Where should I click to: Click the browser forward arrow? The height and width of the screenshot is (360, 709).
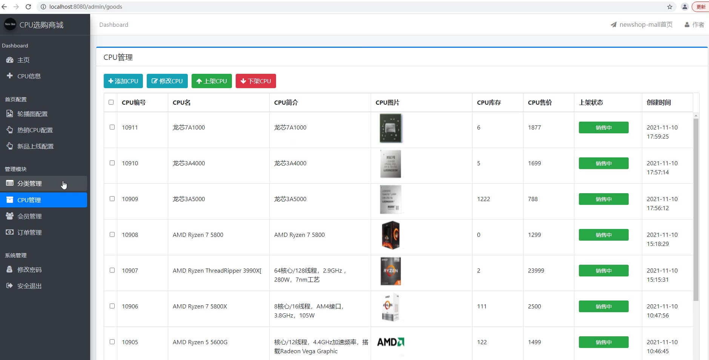point(16,7)
